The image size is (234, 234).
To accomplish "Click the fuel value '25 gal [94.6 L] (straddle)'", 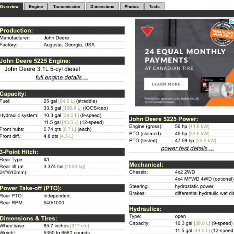I will (70, 101).
